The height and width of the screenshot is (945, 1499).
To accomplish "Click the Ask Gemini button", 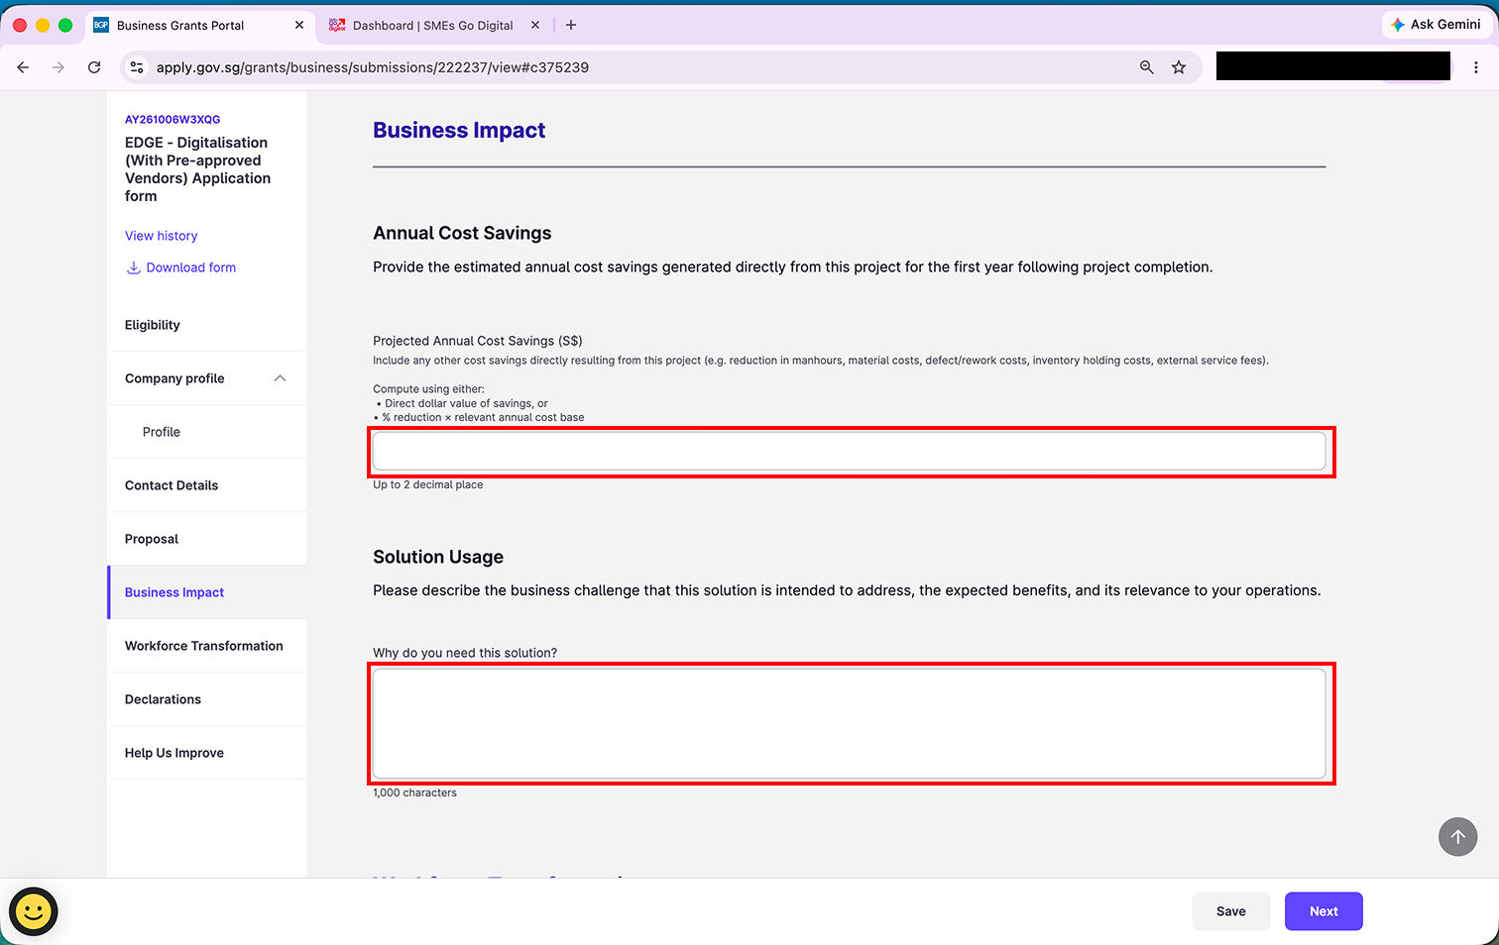I will pyautogui.click(x=1436, y=25).
